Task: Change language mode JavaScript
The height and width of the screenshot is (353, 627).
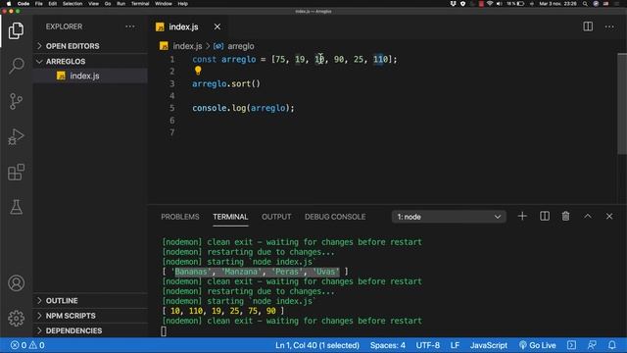Action: 489,345
